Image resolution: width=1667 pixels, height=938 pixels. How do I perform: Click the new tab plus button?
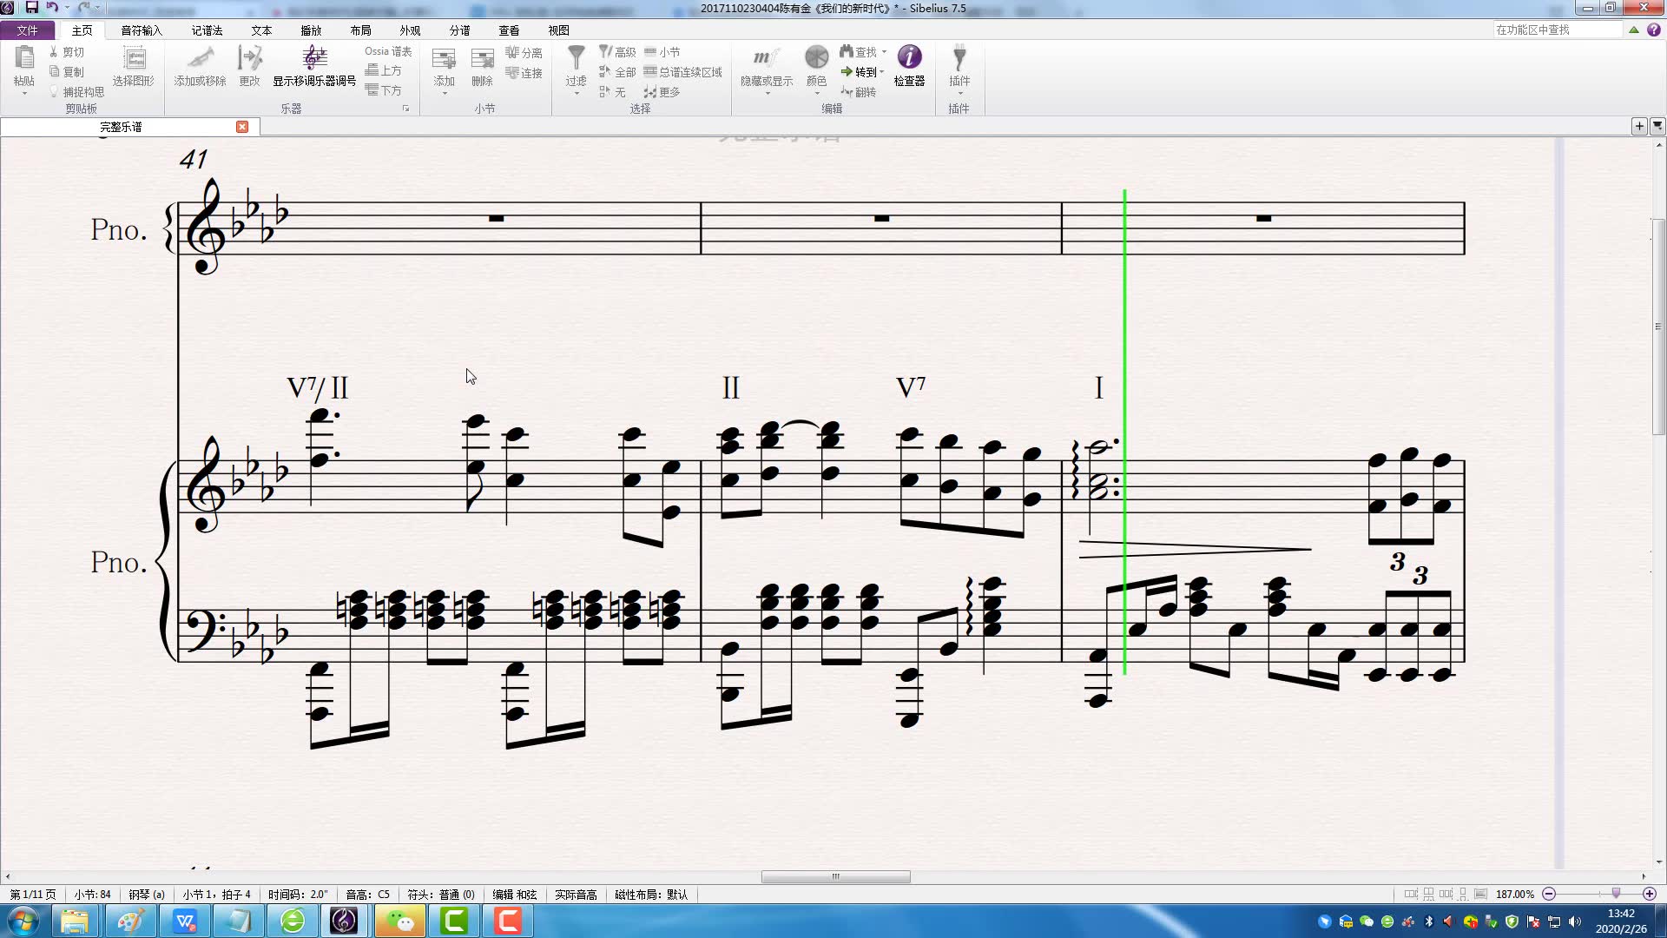[1639, 126]
